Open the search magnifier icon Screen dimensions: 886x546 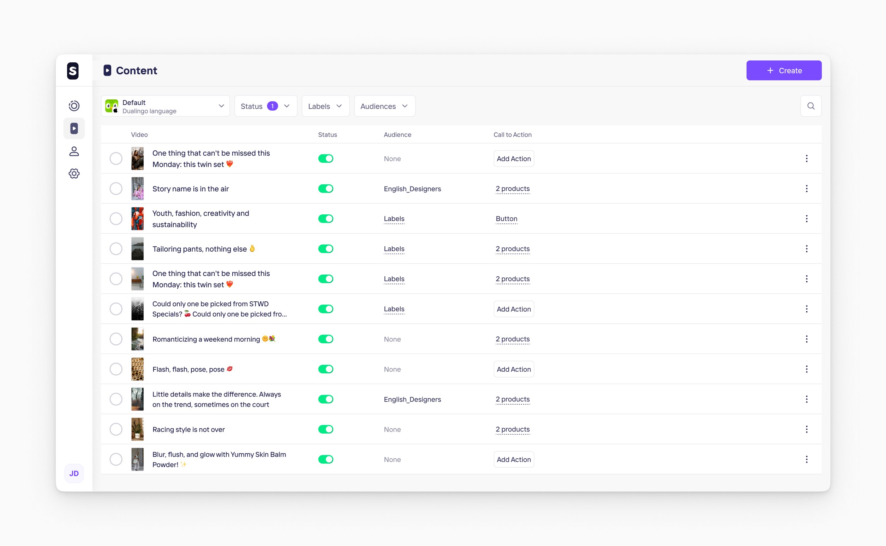811,106
